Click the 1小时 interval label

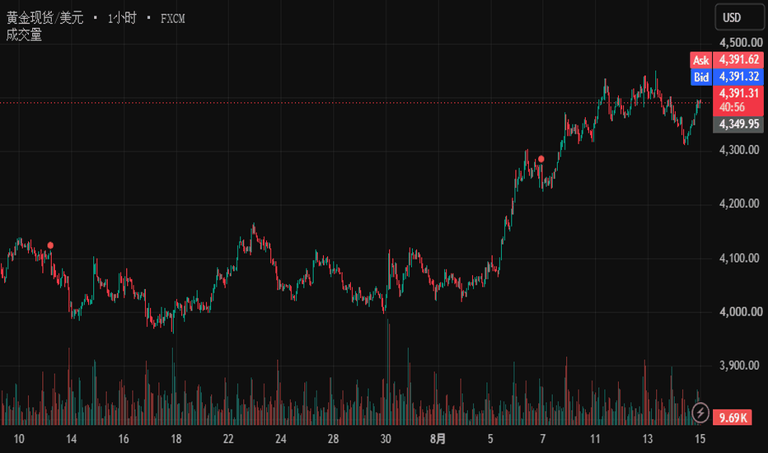pos(122,18)
